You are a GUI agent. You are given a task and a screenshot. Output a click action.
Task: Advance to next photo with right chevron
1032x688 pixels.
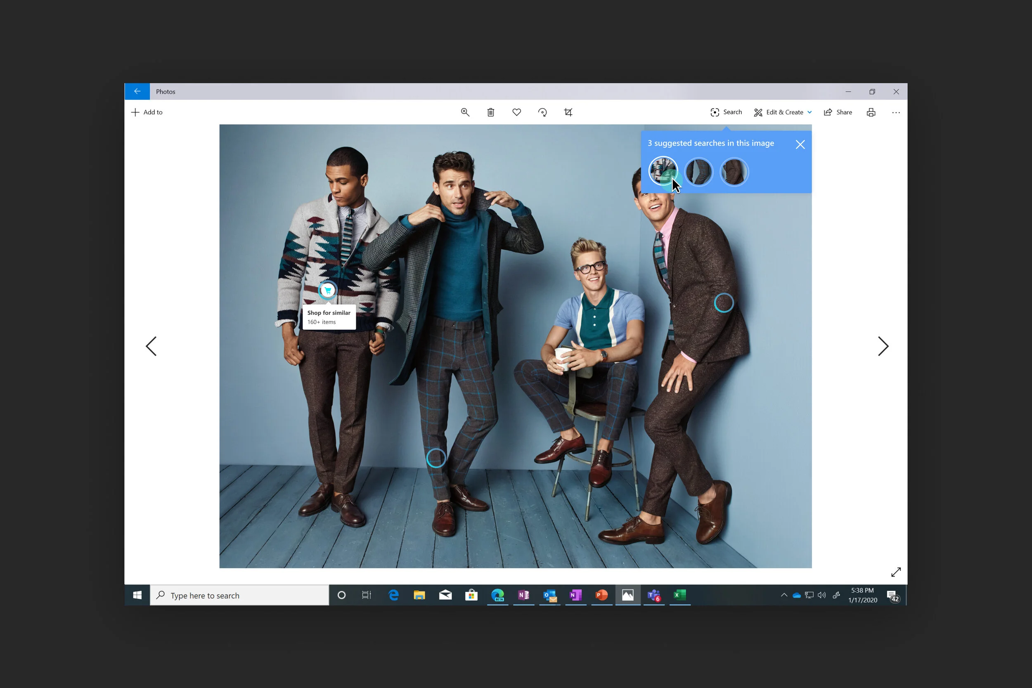883,346
